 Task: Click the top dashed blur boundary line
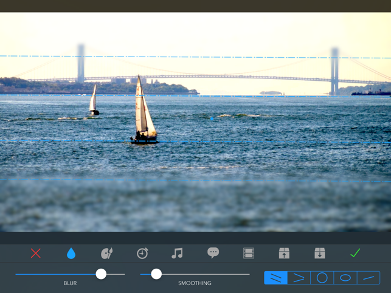click(x=195, y=57)
